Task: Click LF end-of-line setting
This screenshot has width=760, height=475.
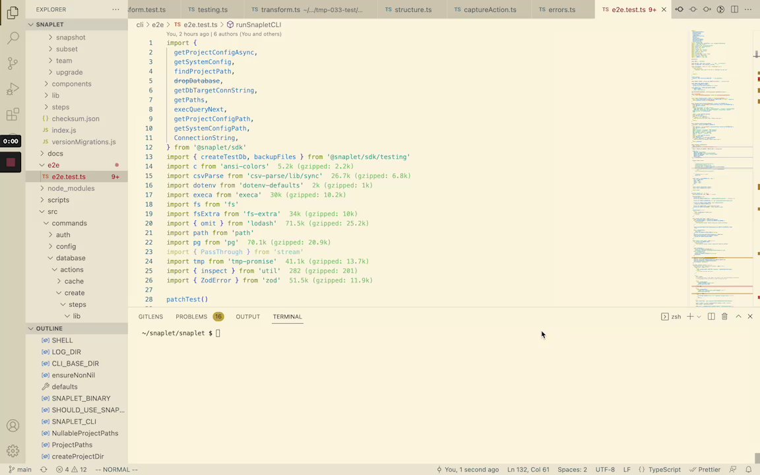Action: coord(627,469)
